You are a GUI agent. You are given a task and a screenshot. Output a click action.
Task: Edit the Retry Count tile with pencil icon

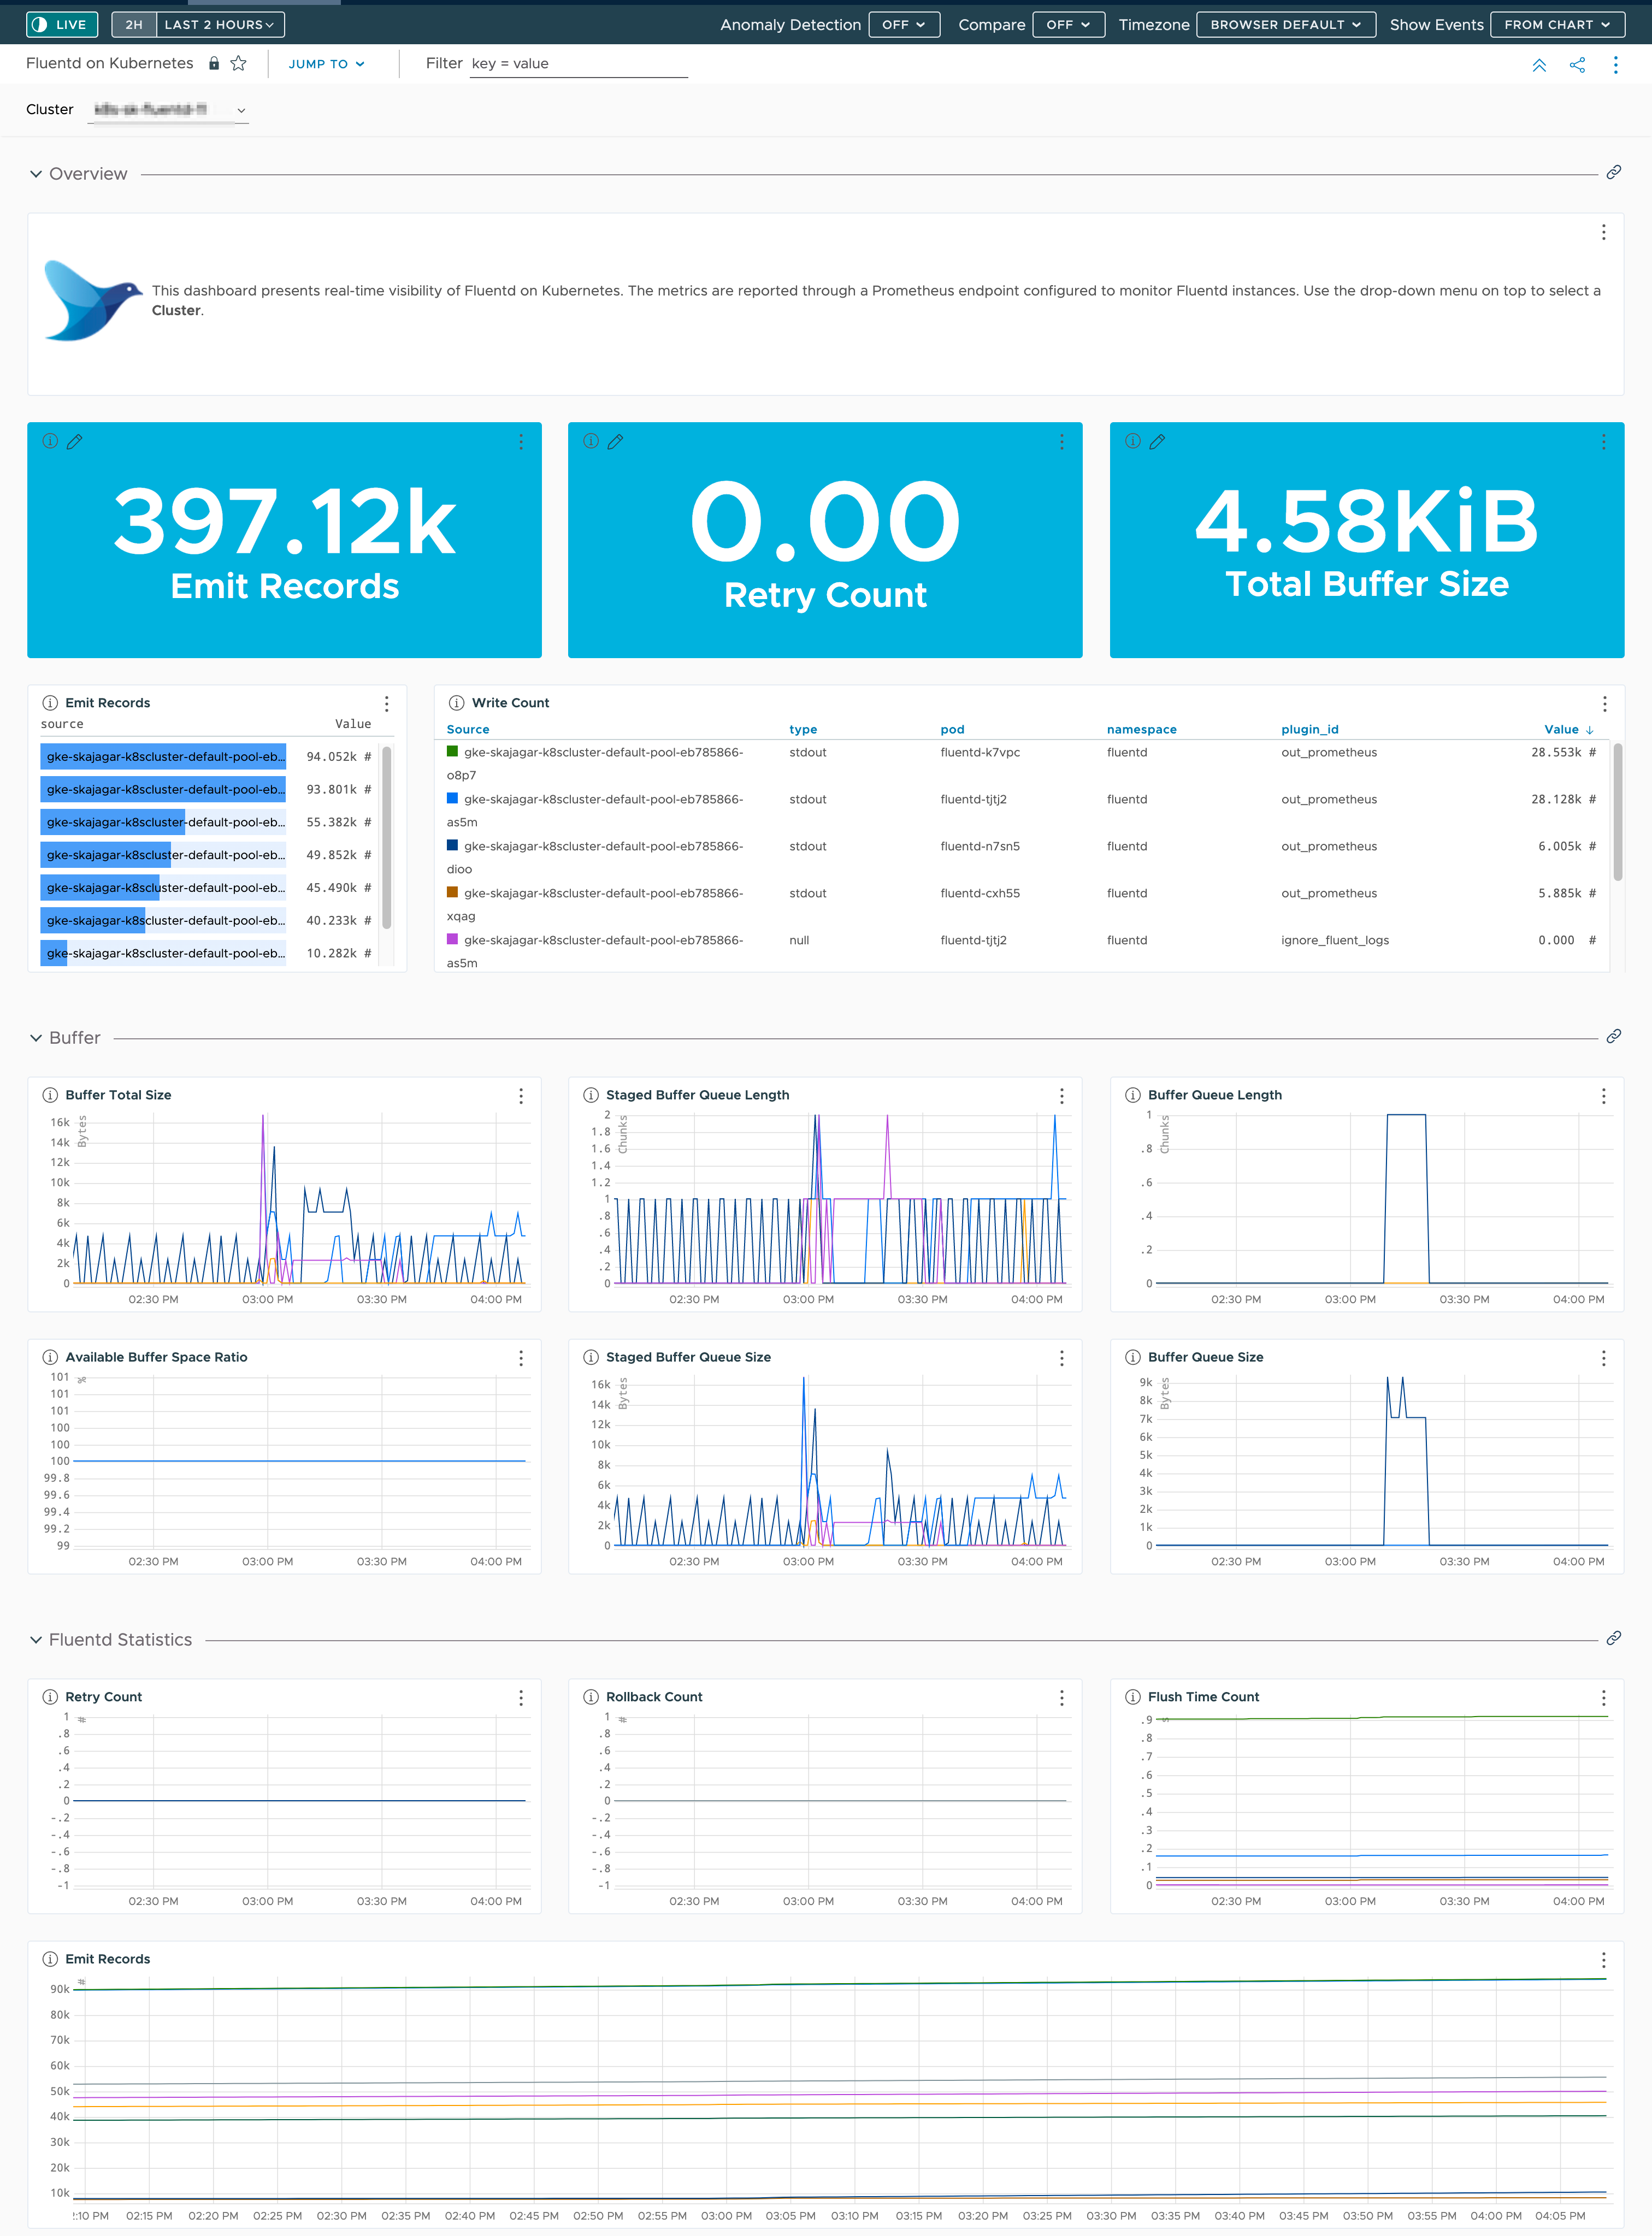pyautogui.click(x=616, y=441)
